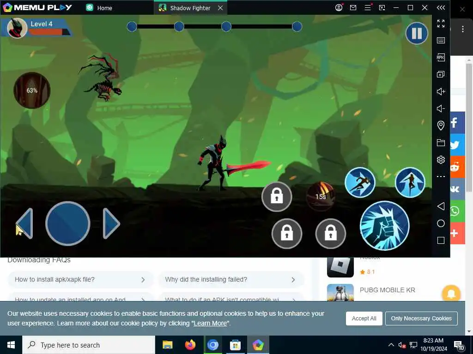The width and height of the screenshot is (473, 354).
Task: Tap the move right arrow control
Action: pos(111,224)
